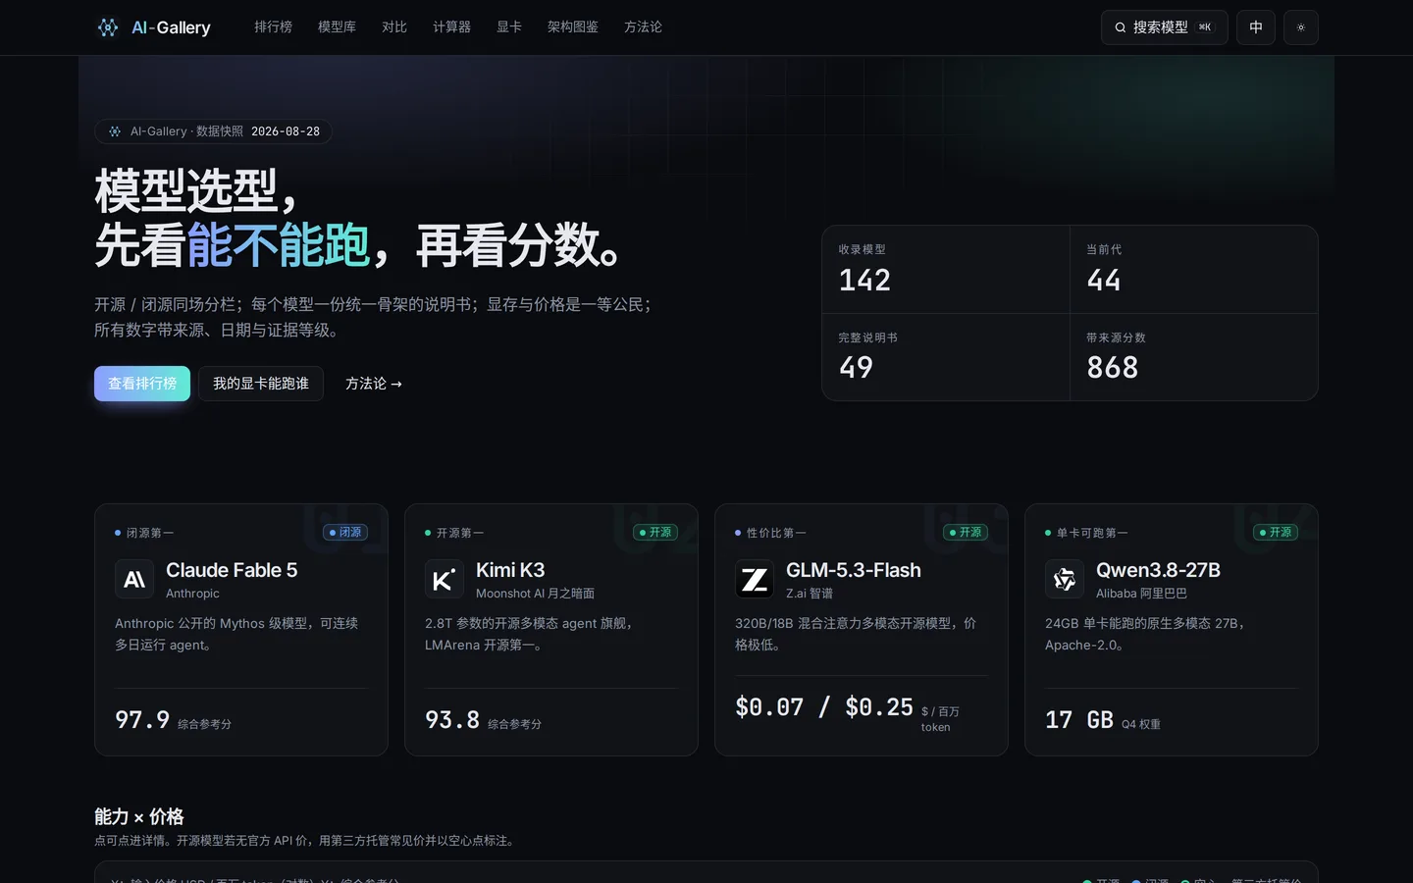The image size is (1413, 883).
Task: Go to the 对比 nav item
Action: point(394,27)
